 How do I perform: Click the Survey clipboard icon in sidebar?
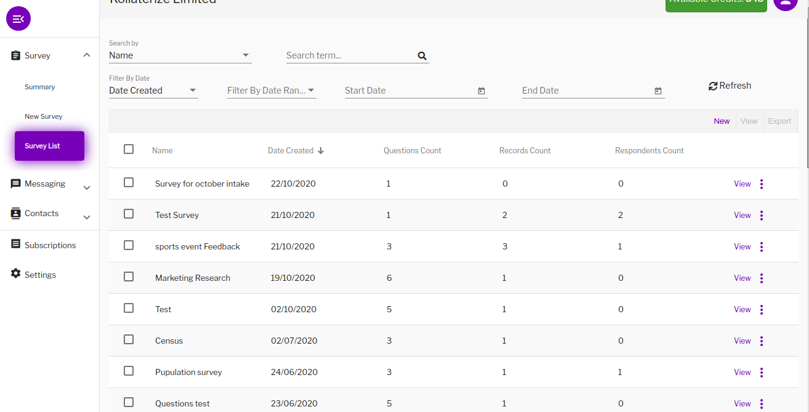click(x=16, y=55)
